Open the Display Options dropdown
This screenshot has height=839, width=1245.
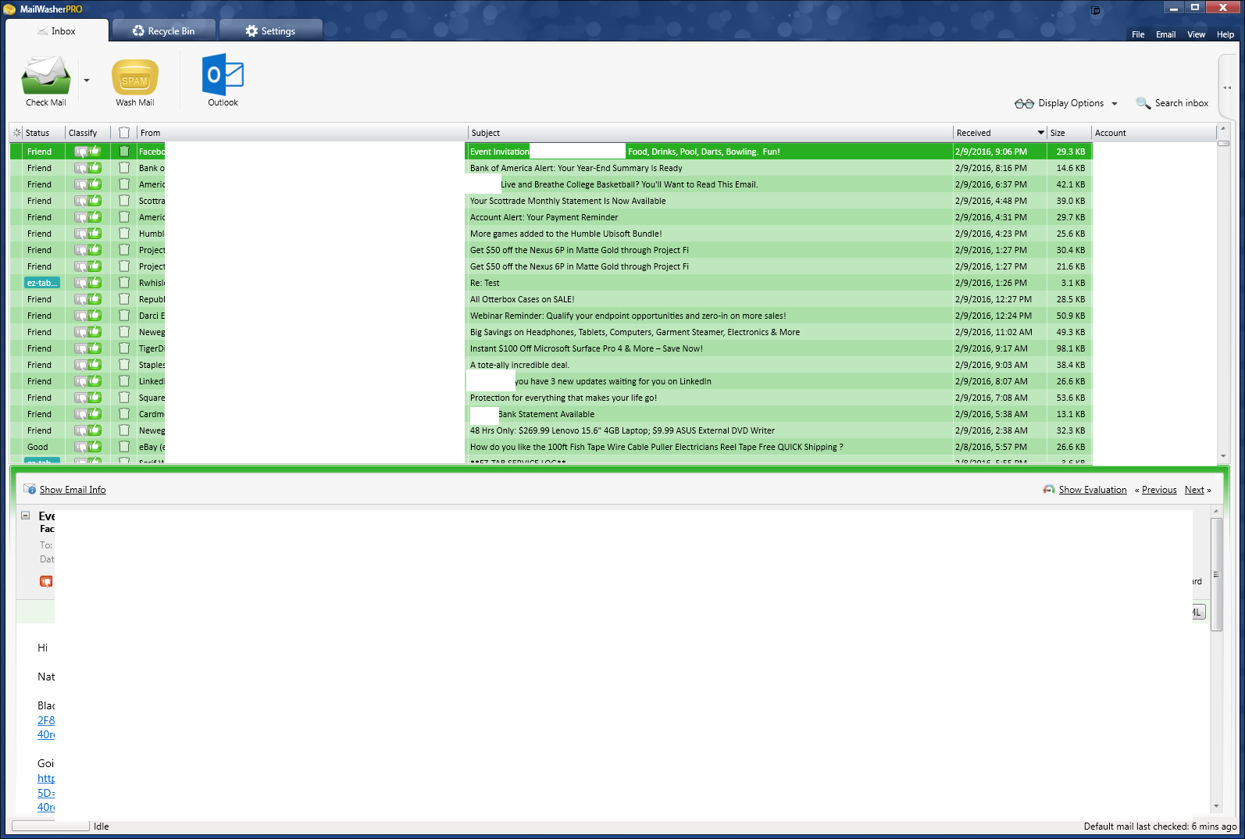(1115, 104)
